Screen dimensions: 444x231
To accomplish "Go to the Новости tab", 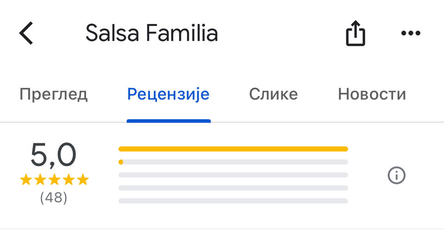I will [372, 94].
